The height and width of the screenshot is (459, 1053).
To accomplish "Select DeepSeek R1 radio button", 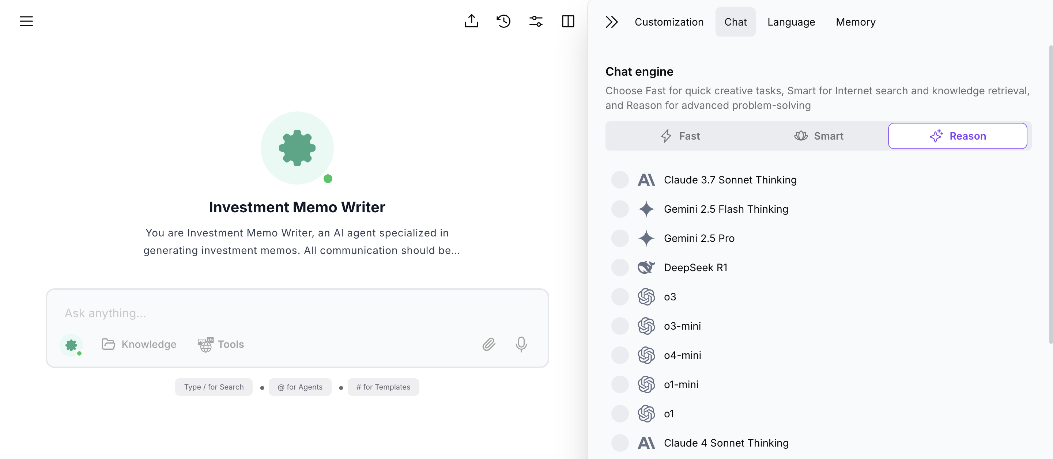I will coord(620,268).
